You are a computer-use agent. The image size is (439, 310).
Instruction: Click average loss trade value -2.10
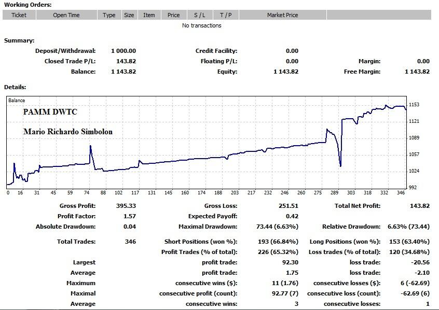[422, 273]
